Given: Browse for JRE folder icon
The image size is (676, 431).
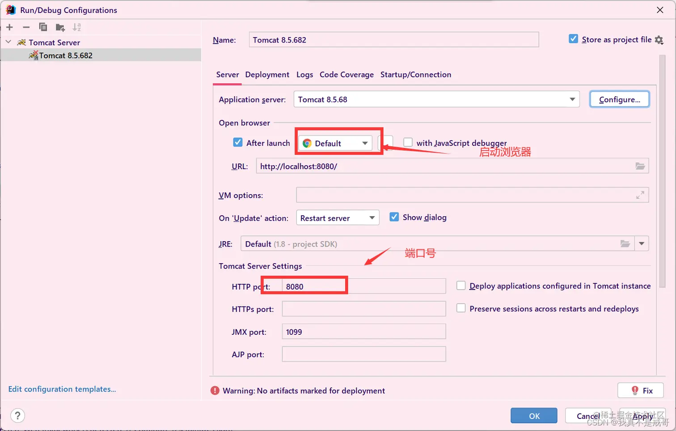Looking at the screenshot, I should click(625, 244).
